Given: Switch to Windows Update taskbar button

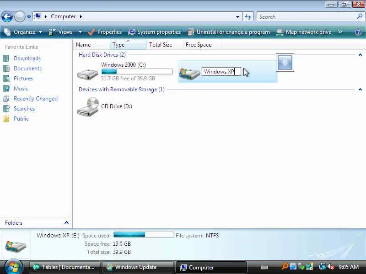Looking at the screenshot, I should (138, 267).
